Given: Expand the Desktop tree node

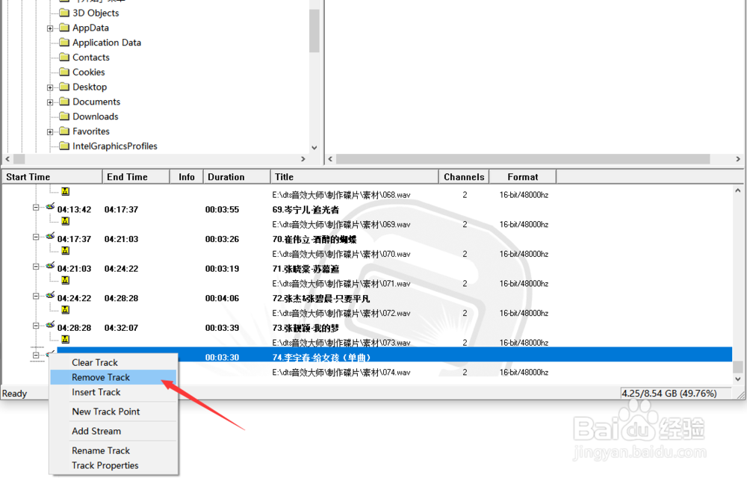Looking at the screenshot, I should tap(49, 87).
